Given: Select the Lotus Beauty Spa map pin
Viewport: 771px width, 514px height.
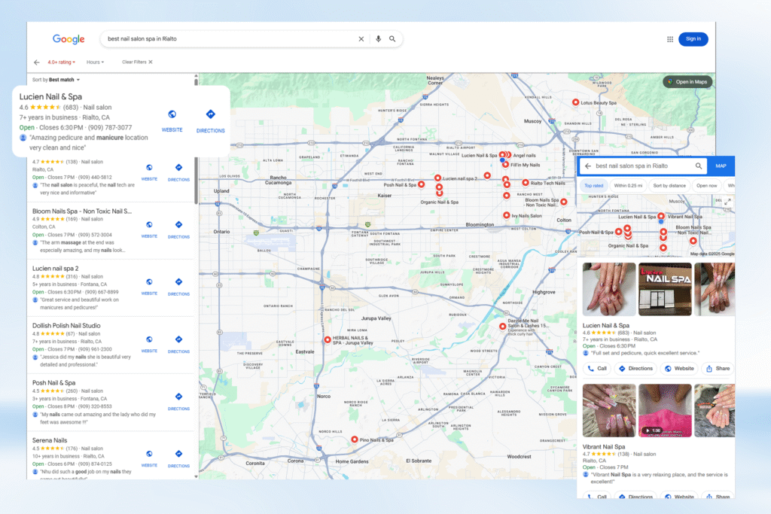Looking at the screenshot, I should [x=575, y=102].
